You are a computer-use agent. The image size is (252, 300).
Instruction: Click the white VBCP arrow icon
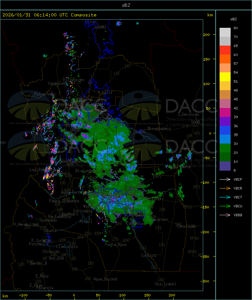pos(225,180)
